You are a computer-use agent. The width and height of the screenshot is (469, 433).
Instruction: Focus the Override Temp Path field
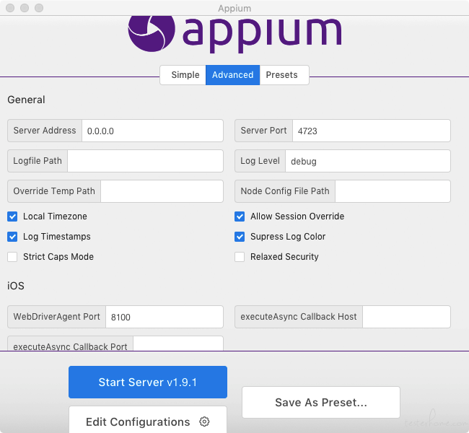pos(162,191)
